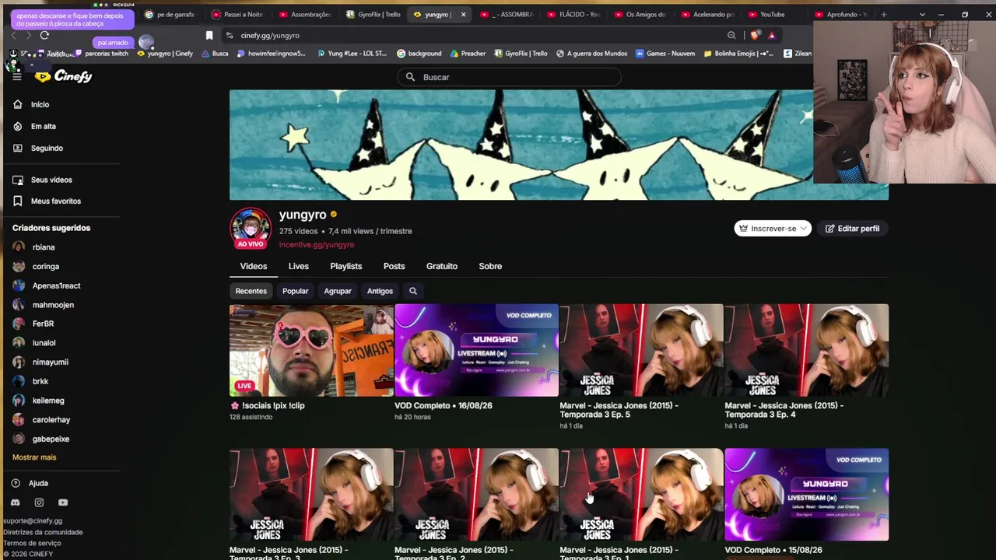The height and width of the screenshot is (560, 996).
Task: Open Termos de serviço link
Action: point(32,543)
